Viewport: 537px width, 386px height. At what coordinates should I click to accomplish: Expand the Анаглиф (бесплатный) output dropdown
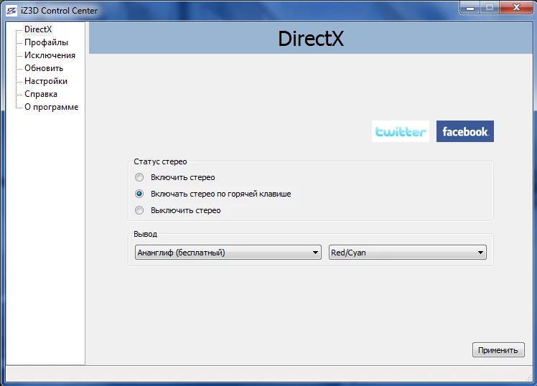228,253
